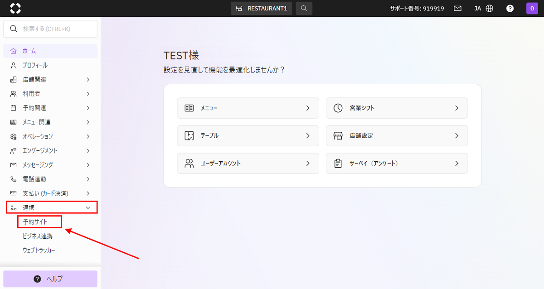This screenshot has height=289, width=544.
Task: Open the Table settings card (テーブル)
Action: click(248, 135)
